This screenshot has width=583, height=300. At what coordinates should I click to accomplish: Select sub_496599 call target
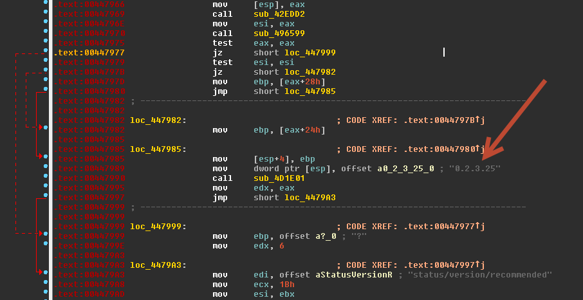coord(279,33)
